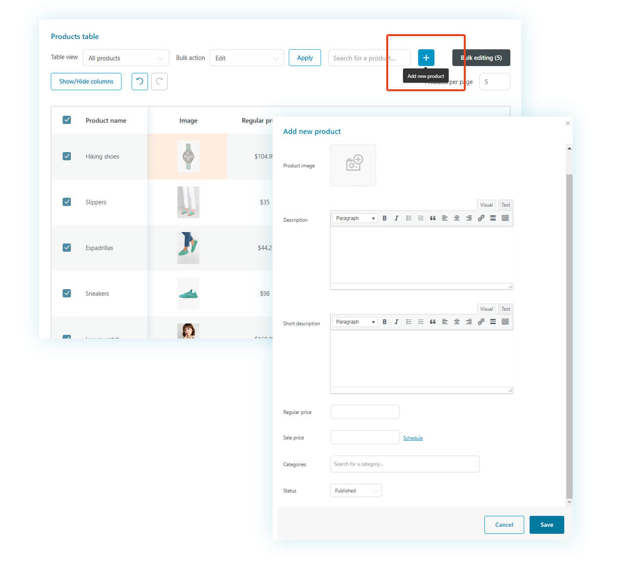Align right in Short description editor
Viewport: 634px width, 561px height.
[469, 321]
